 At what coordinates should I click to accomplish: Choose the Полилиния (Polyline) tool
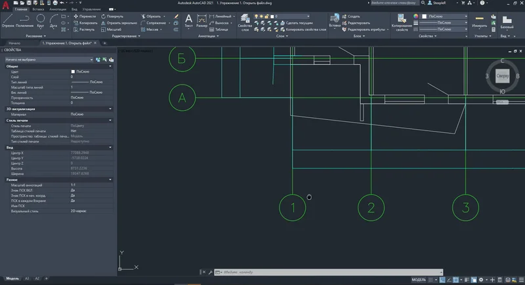(24, 21)
